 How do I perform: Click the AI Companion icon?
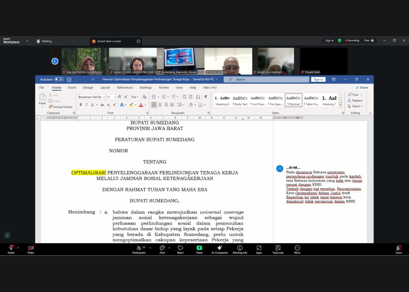(x=219, y=248)
